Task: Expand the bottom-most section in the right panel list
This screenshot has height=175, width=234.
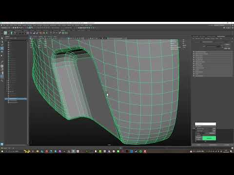Action: point(194,76)
